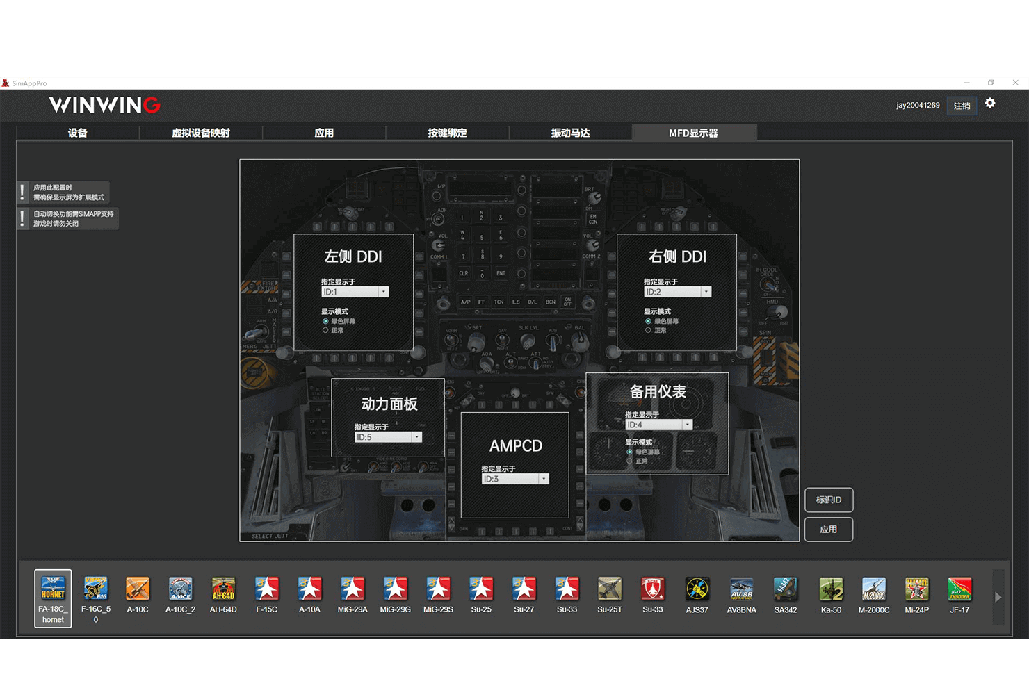This screenshot has width=1029, height=688.
Task: Select 绿色屏幕 mode for 右侧 DDI
Action: tap(648, 321)
